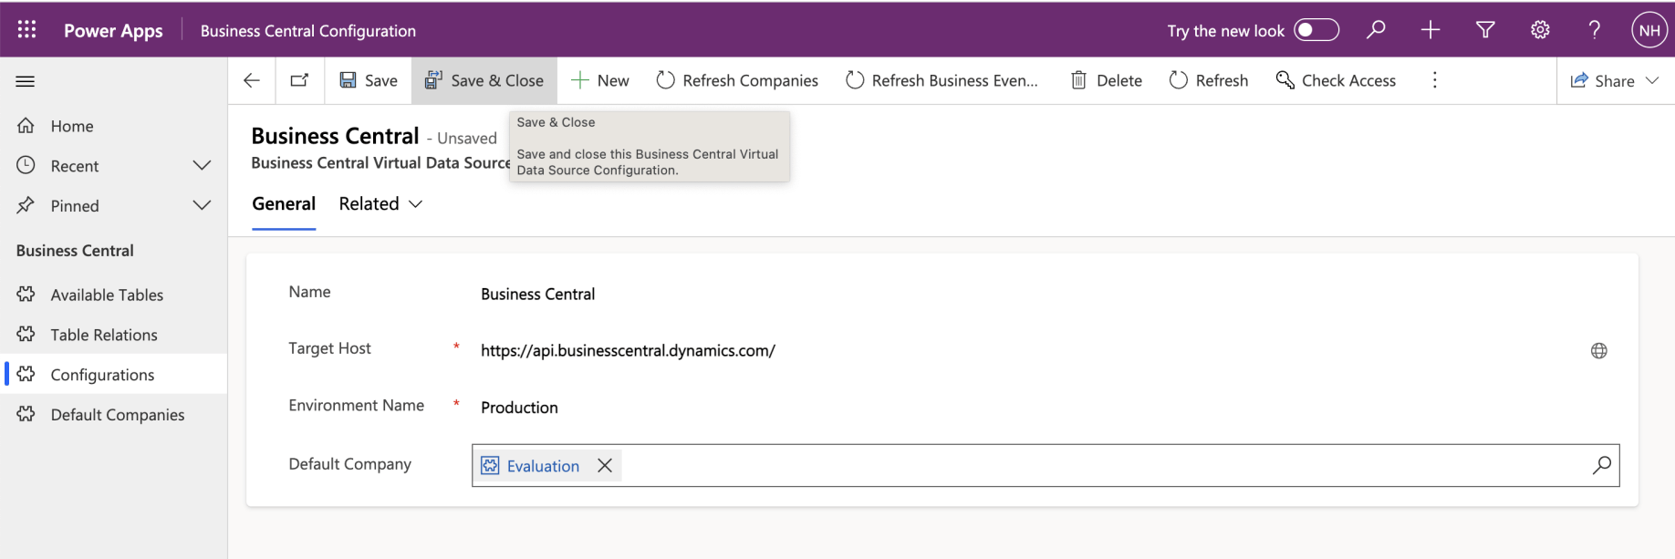Open the advanced find filter icon
The width and height of the screenshot is (1675, 559).
tap(1485, 30)
